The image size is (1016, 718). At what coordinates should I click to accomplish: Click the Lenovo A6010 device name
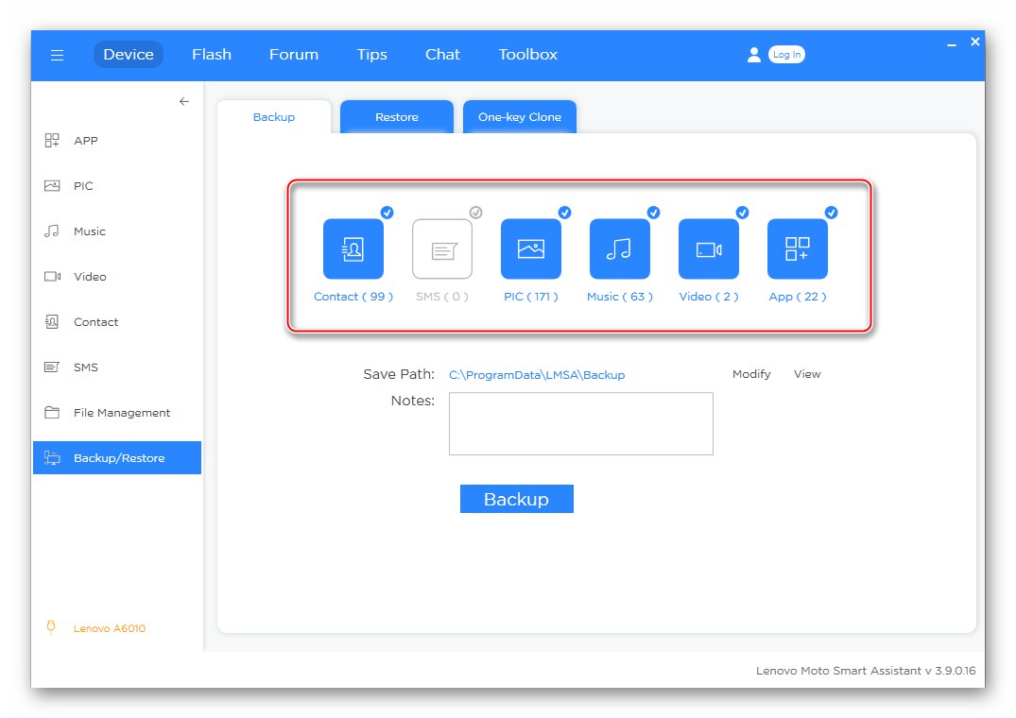point(110,628)
